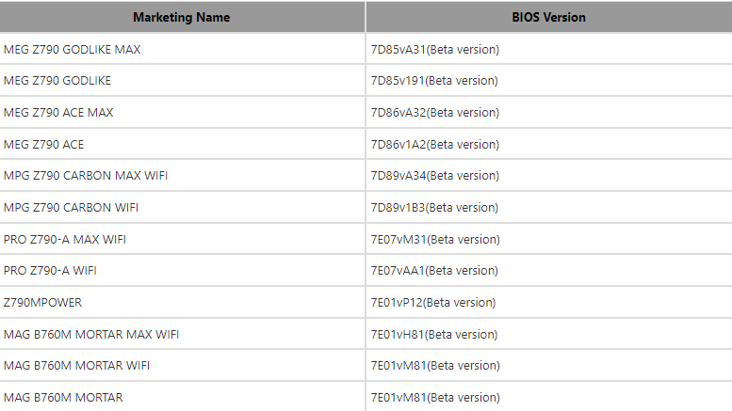Select the Z790MPOWER cell
This screenshot has height=411, width=732.
(182, 303)
